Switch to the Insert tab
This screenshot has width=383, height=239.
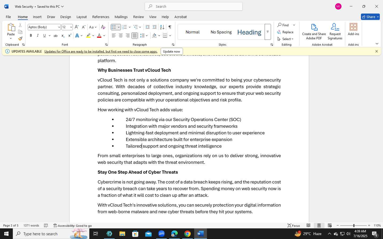pyautogui.click(x=37, y=17)
